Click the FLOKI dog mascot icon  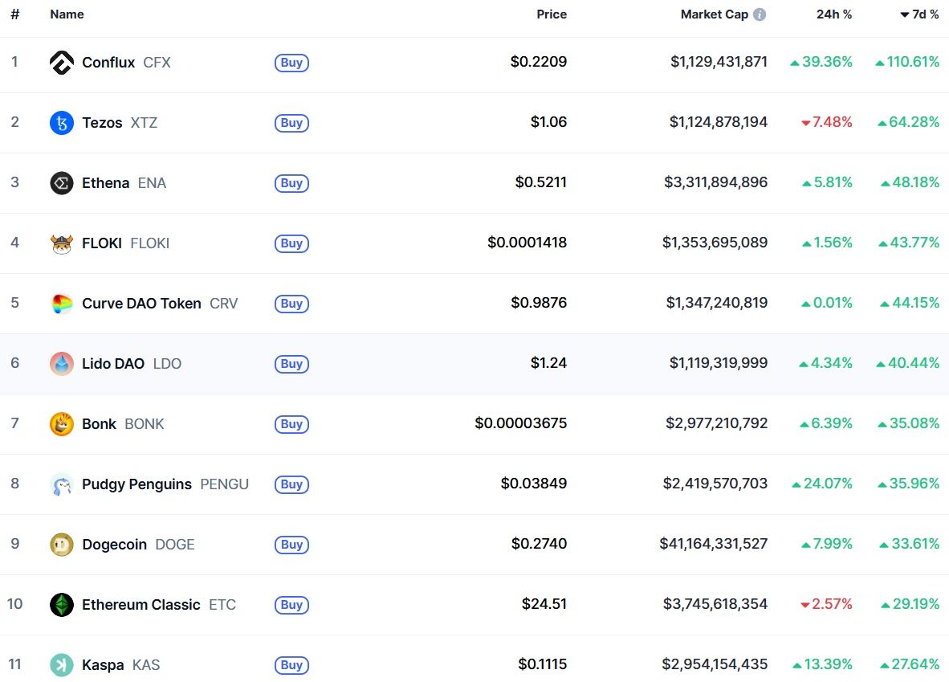[x=61, y=243]
